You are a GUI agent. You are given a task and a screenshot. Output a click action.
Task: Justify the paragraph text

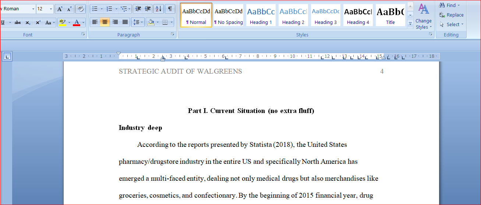click(x=125, y=22)
